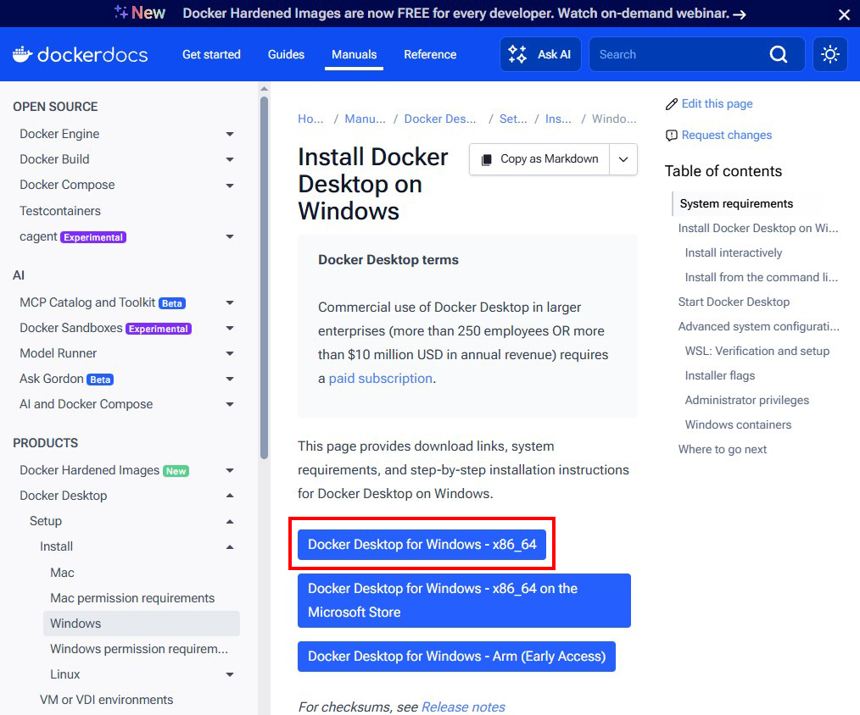Dismiss the Docker Hardened Images banner

844,14
